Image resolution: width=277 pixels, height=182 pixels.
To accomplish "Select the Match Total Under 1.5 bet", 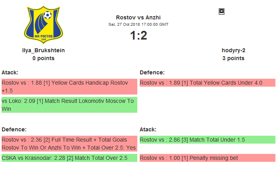I will click(x=207, y=140).
